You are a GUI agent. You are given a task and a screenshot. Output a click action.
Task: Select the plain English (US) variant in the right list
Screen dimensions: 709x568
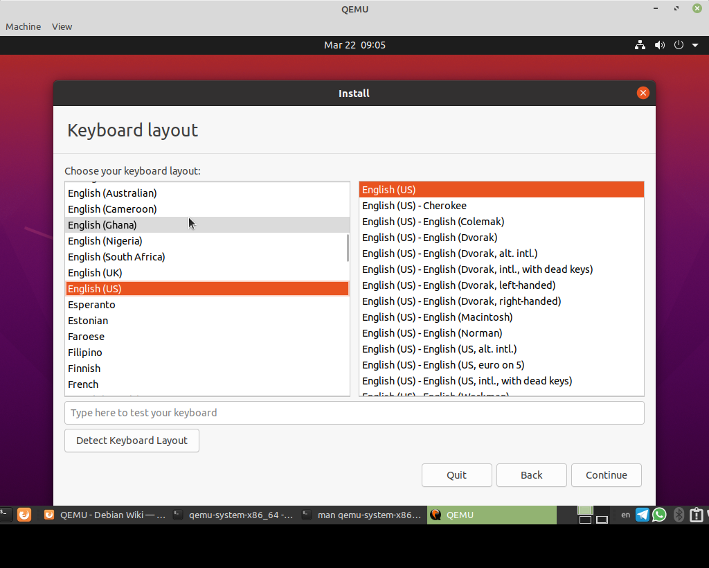tap(501, 190)
